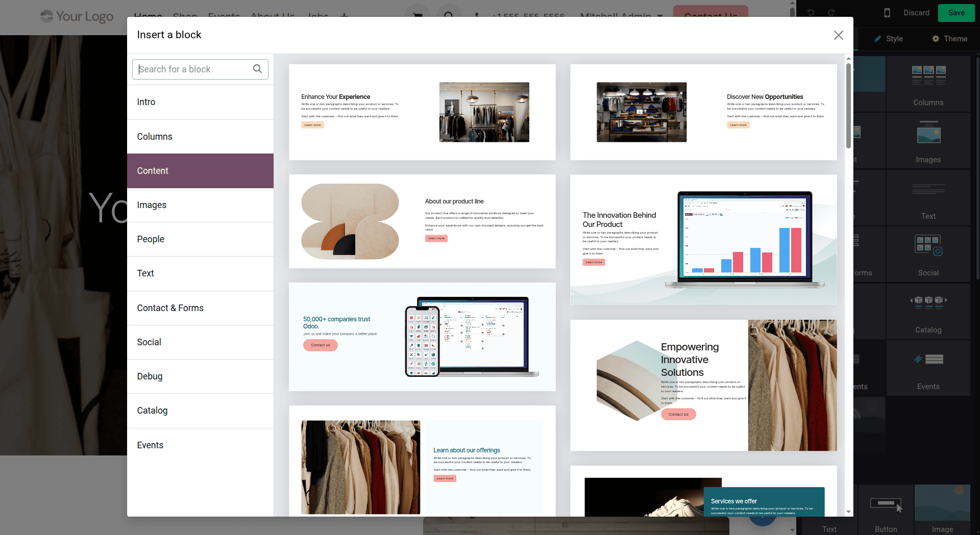Viewport: 980px width, 535px height.
Task: Click the scroll up arrow in dialog
Action: pos(848,58)
